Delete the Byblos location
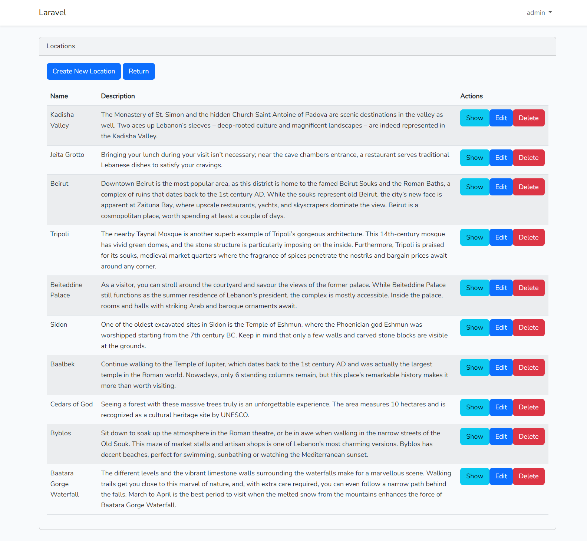The width and height of the screenshot is (587, 541). coord(528,436)
